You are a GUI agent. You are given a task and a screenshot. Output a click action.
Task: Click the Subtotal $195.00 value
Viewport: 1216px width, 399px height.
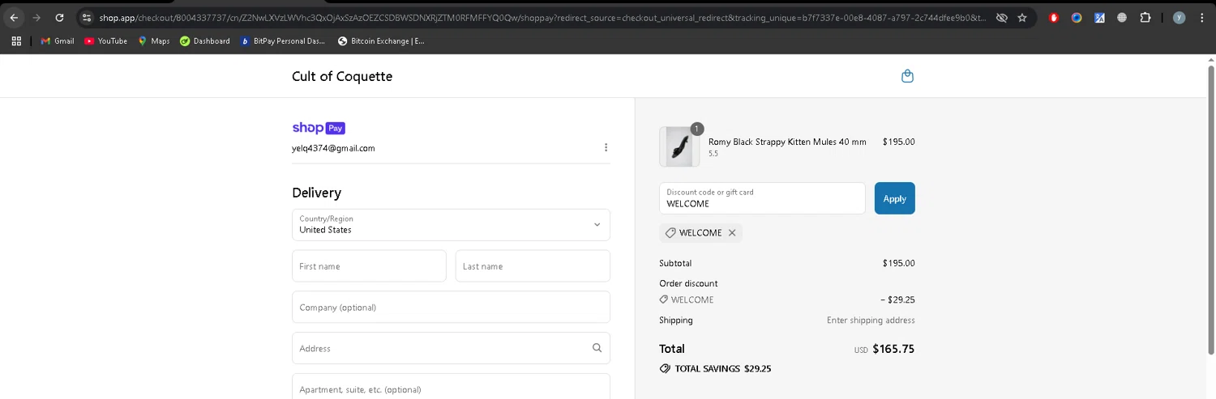pos(898,263)
